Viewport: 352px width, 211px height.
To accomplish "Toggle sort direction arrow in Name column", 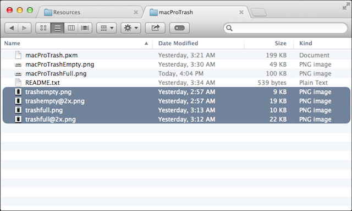I will point(146,43).
